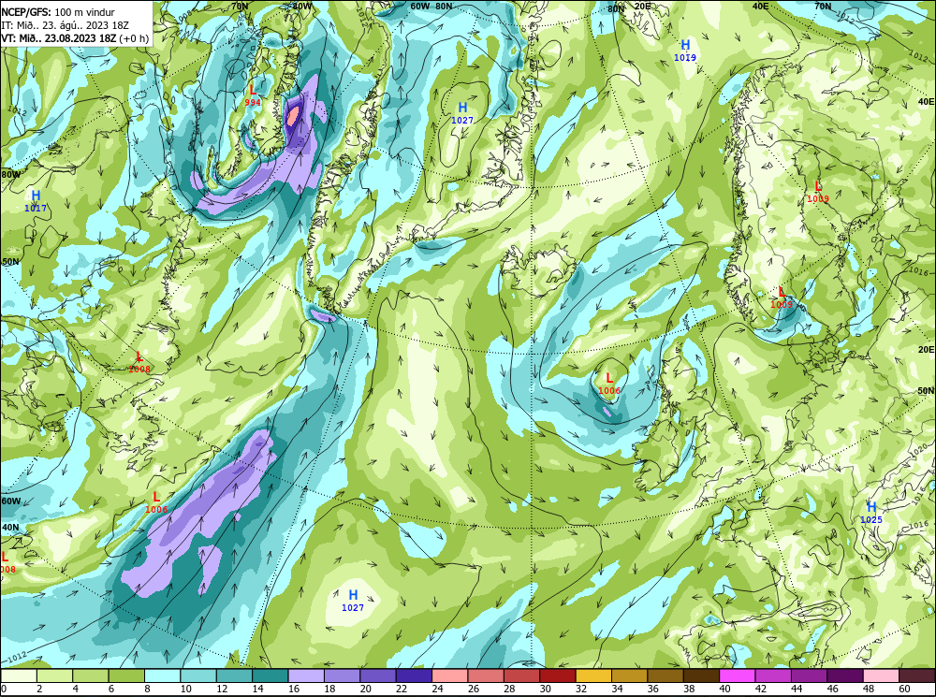Click the legend value label '24'
Screen dimensions: 936x697
(x=437, y=690)
